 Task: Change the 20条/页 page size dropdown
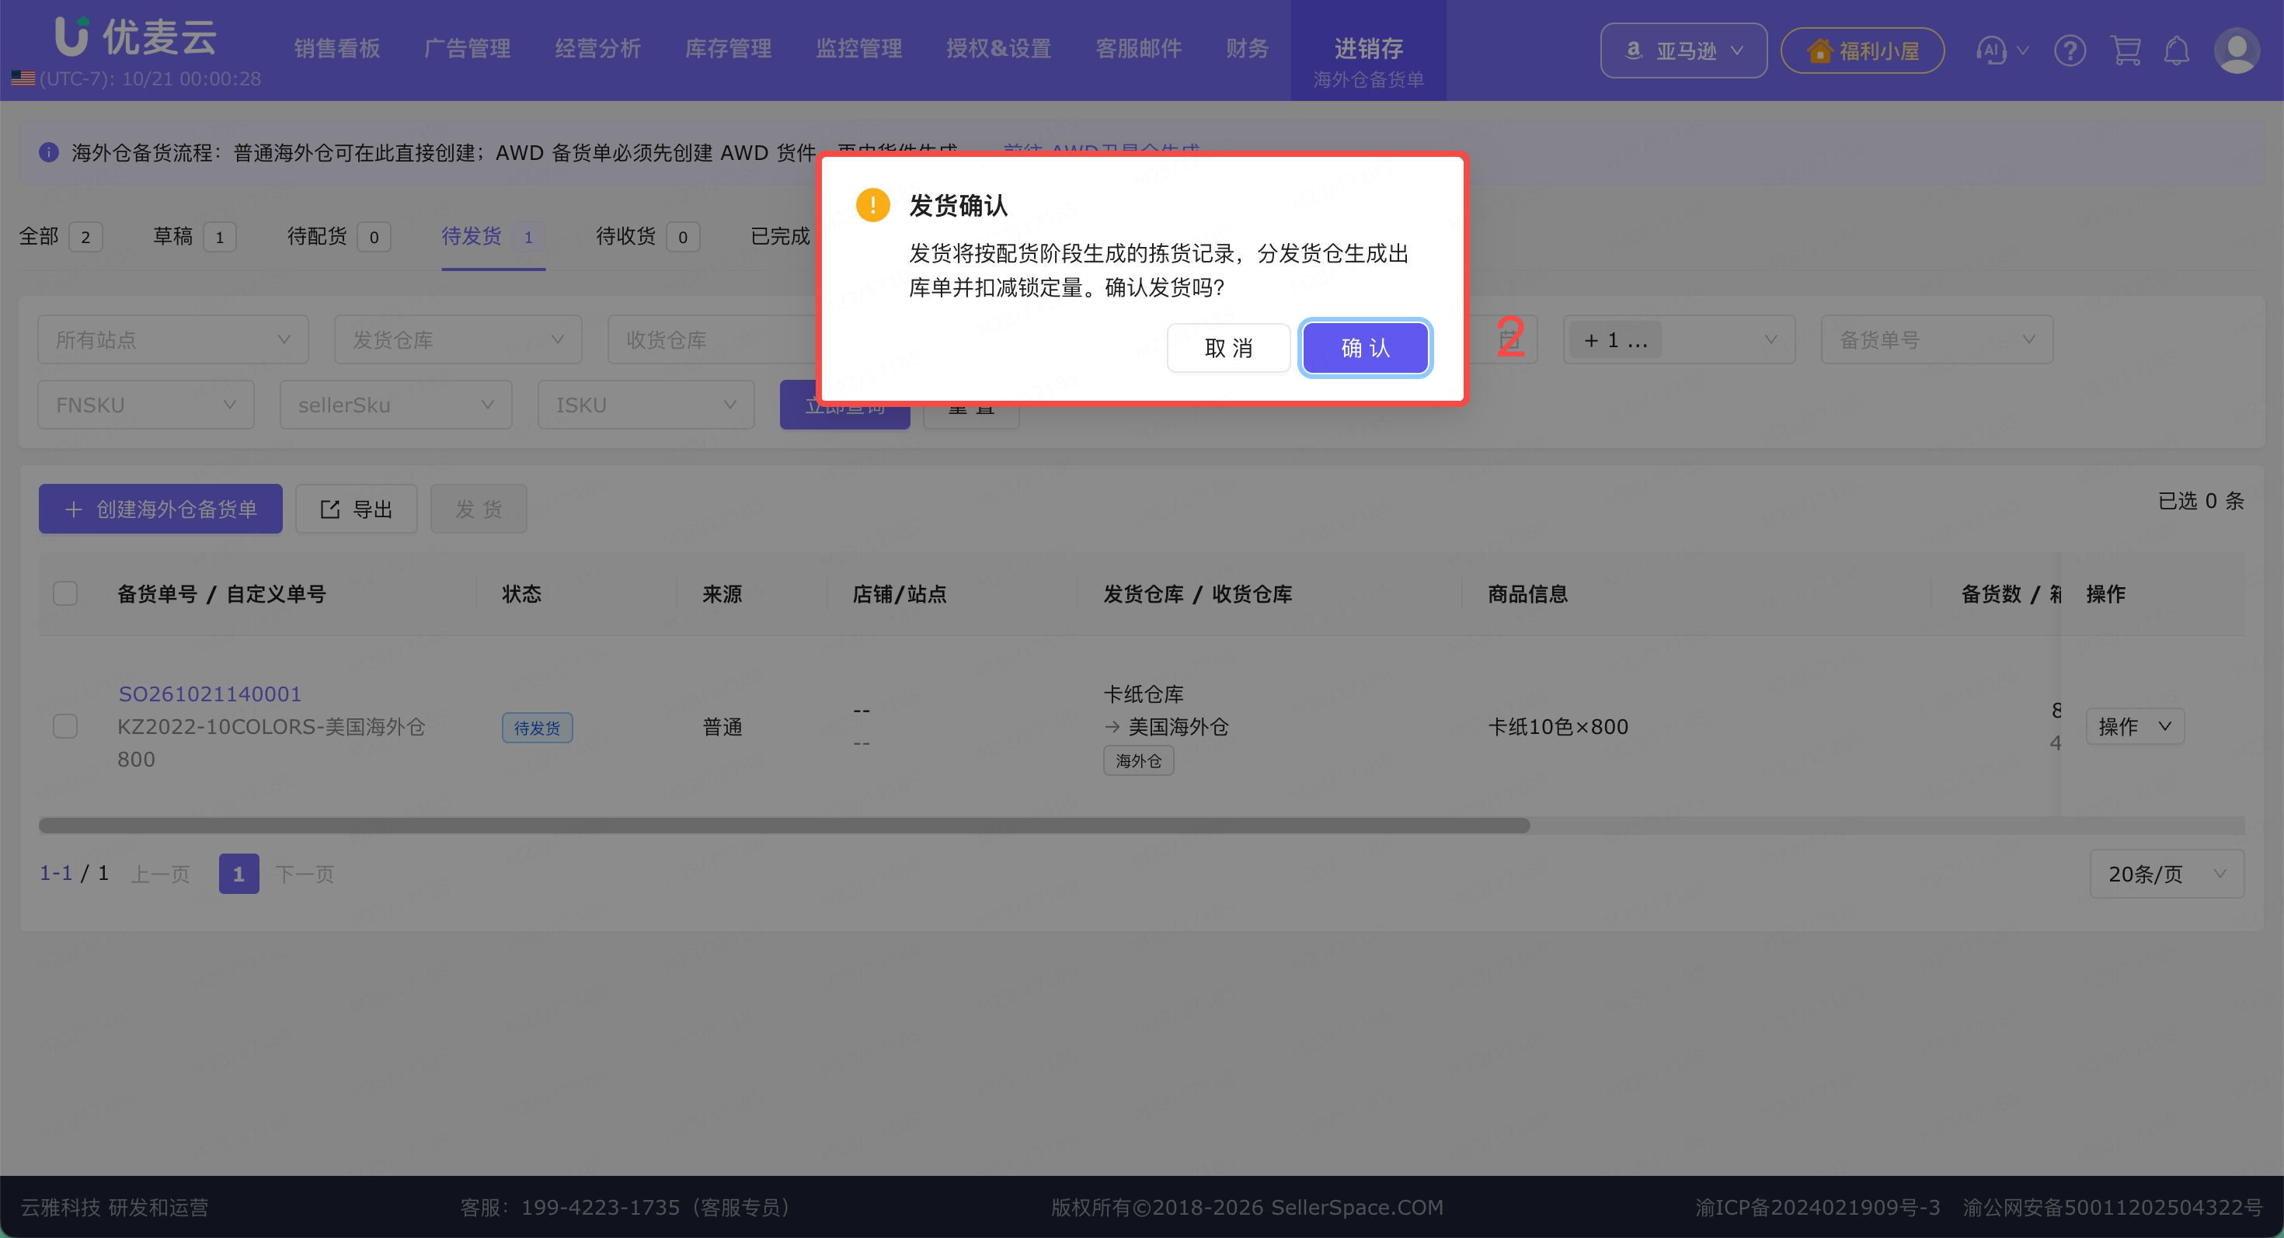coord(2166,874)
